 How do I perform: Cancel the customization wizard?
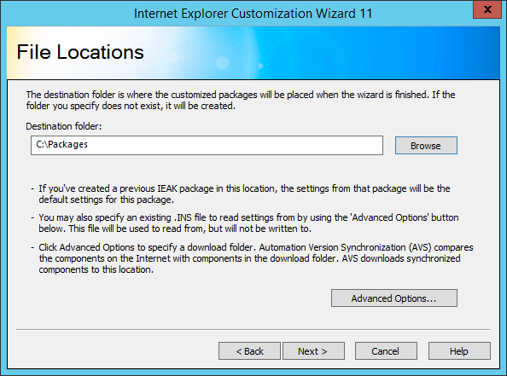coord(386,350)
